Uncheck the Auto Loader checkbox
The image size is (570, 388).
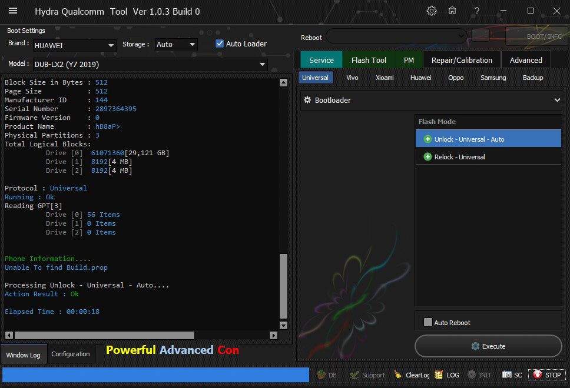point(220,44)
